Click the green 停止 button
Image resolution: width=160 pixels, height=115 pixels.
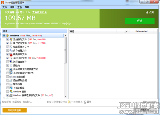click(140, 21)
